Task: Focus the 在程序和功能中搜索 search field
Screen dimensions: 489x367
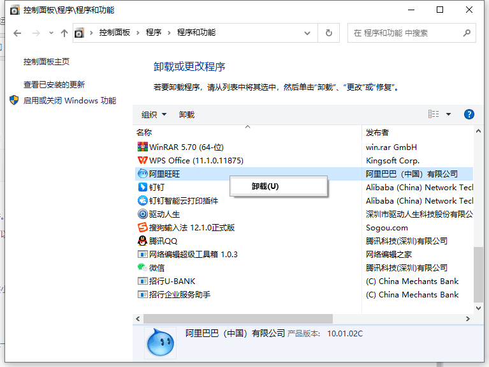Action: click(x=412, y=33)
